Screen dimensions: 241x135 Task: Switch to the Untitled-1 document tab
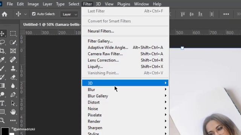click(x=52, y=24)
